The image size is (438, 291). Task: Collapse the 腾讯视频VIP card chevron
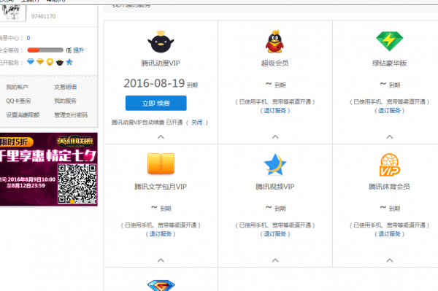pyautogui.click(x=275, y=260)
